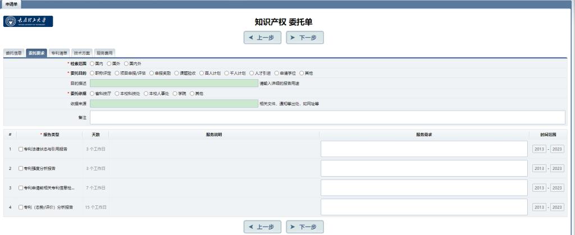Click 2013 start year for 专利强度分析报告 row
The width and height of the screenshot is (575, 235).
539,168
